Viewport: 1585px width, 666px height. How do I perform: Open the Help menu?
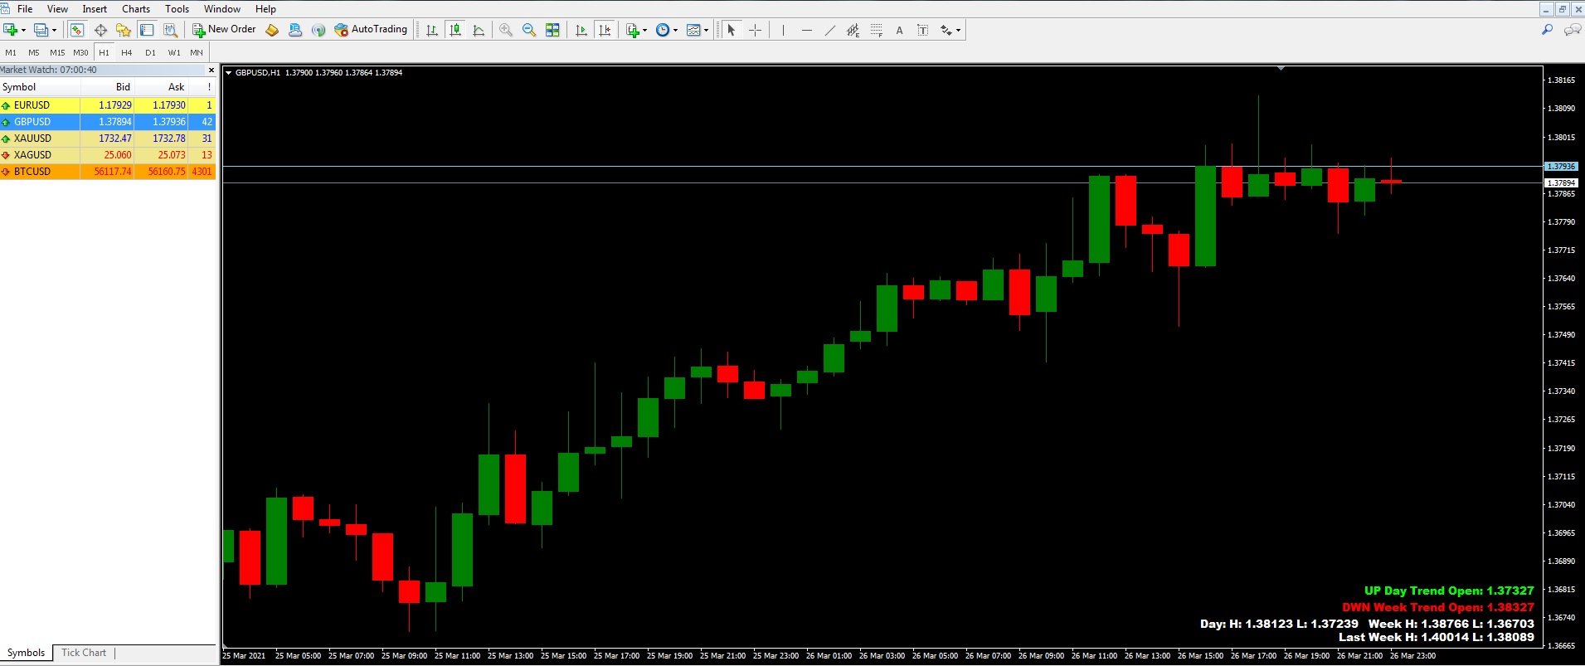click(265, 9)
